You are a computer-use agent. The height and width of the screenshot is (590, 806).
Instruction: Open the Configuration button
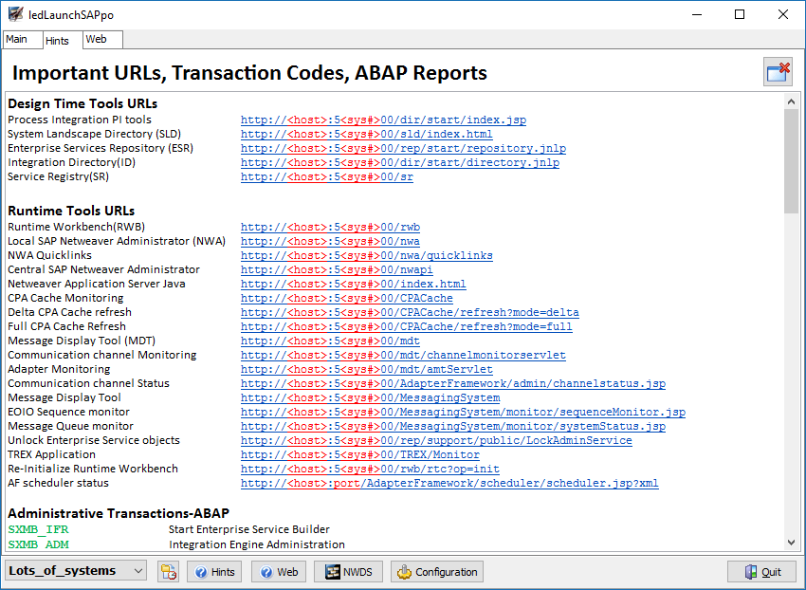click(x=437, y=571)
